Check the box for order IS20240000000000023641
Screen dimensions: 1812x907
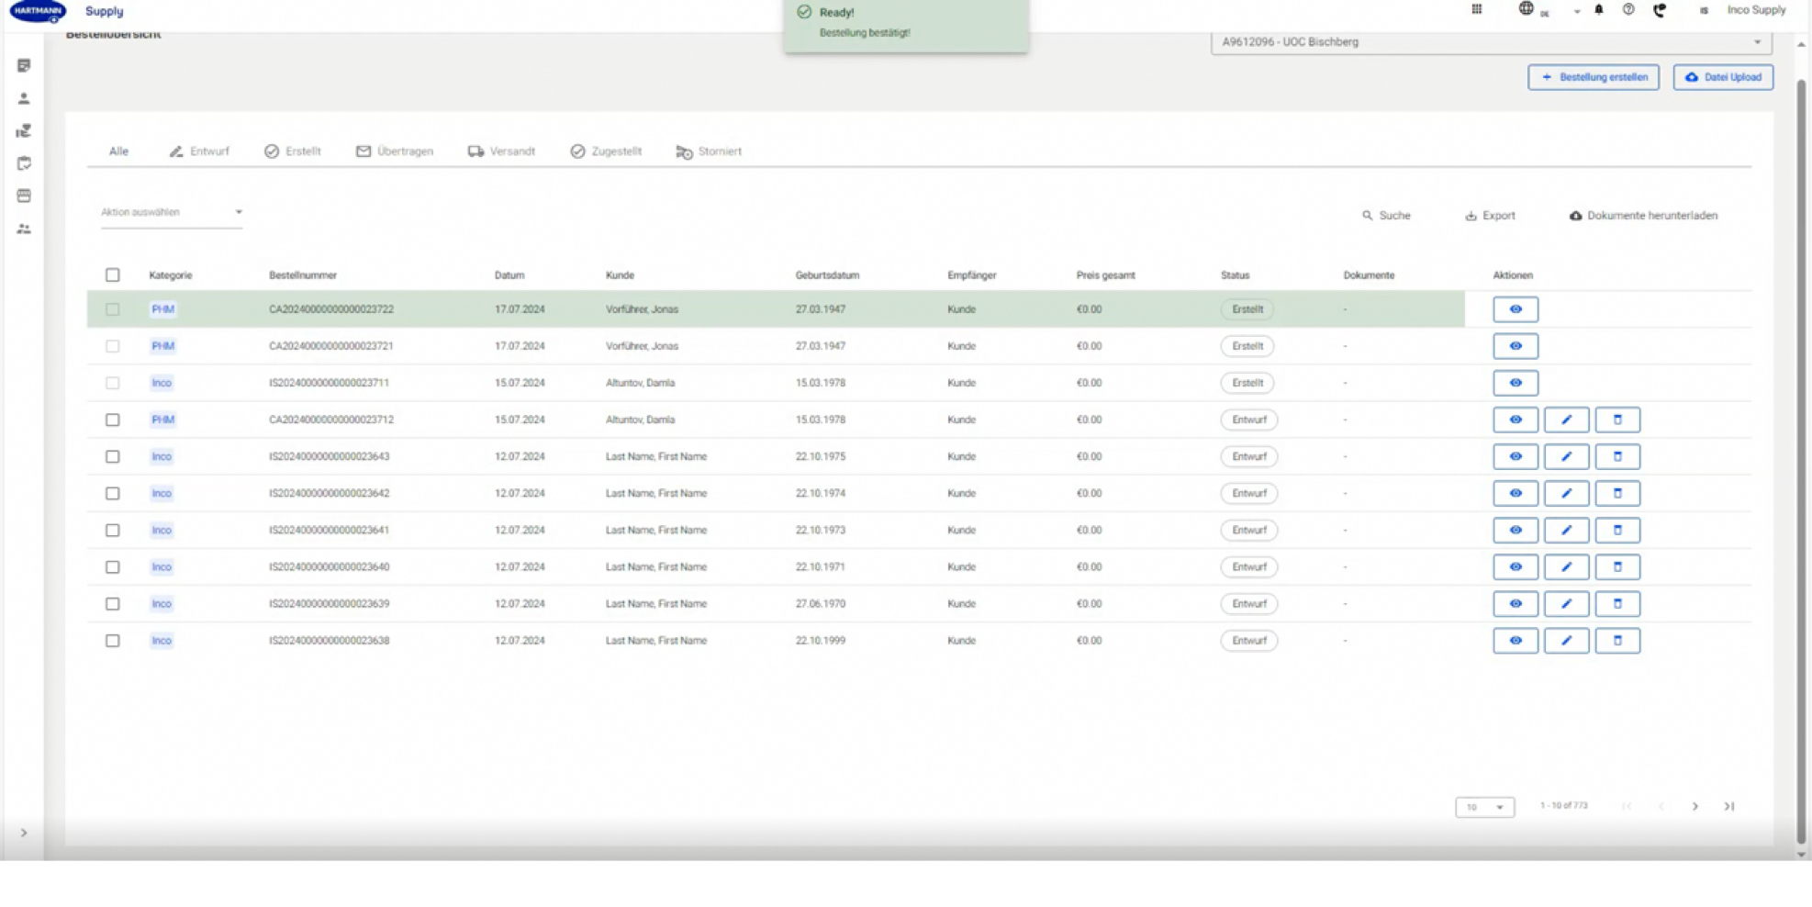pos(112,530)
